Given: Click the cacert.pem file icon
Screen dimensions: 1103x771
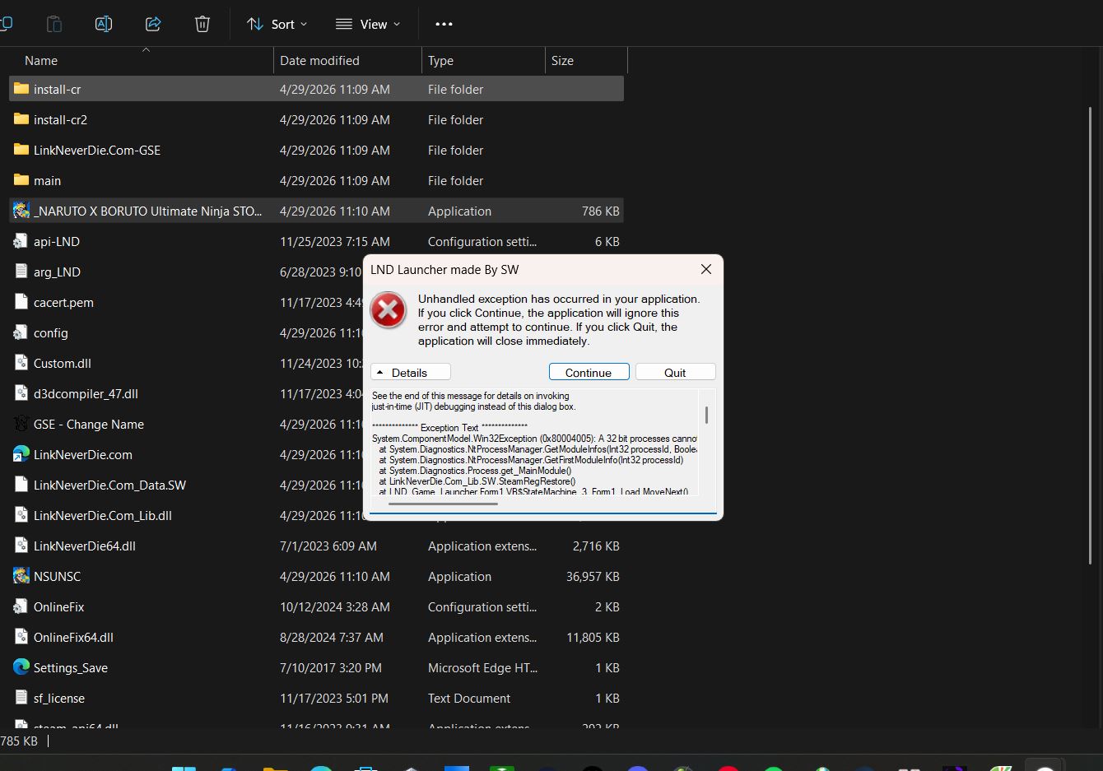Looking at the screenshot, I should (x=21, y=302).
